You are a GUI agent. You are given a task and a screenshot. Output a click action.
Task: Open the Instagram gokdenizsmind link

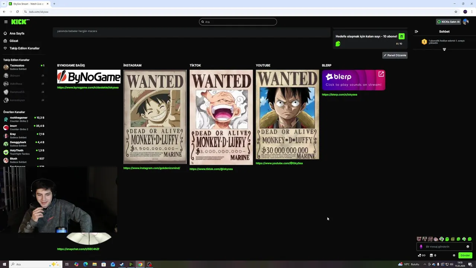152,168
